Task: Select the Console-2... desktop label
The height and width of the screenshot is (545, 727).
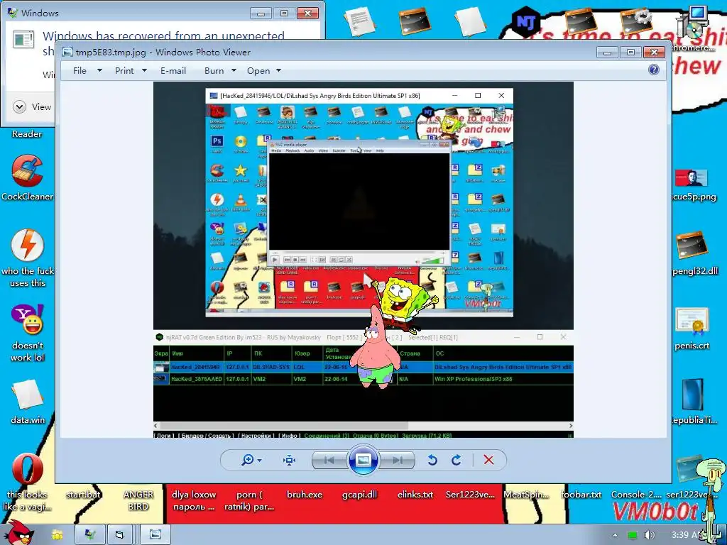Action: (636, 495)
